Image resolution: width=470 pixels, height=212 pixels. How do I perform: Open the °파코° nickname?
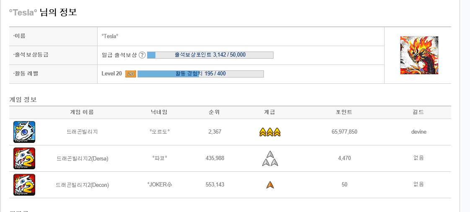coord(160,158)
